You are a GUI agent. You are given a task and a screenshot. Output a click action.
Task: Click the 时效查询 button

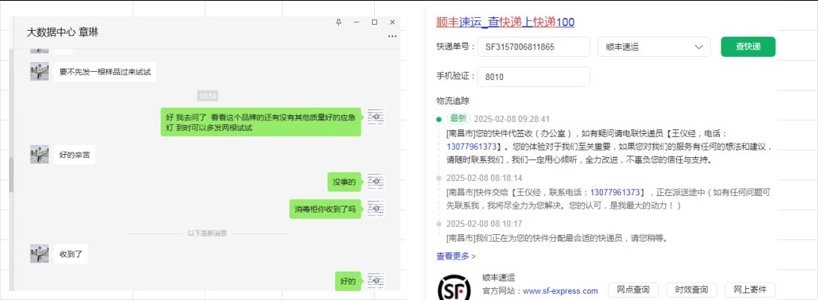(x=692, y=290)
